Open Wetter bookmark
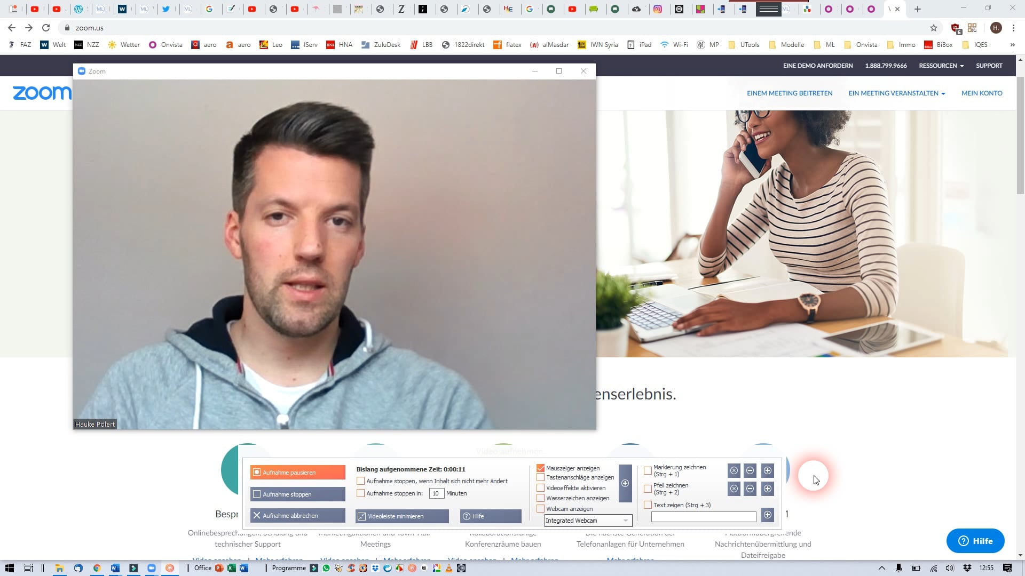 (x=124, y=45)
